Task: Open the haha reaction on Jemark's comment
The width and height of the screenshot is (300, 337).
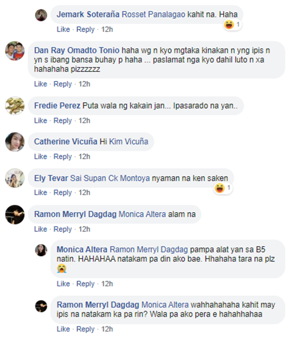Action: point(232,24)
